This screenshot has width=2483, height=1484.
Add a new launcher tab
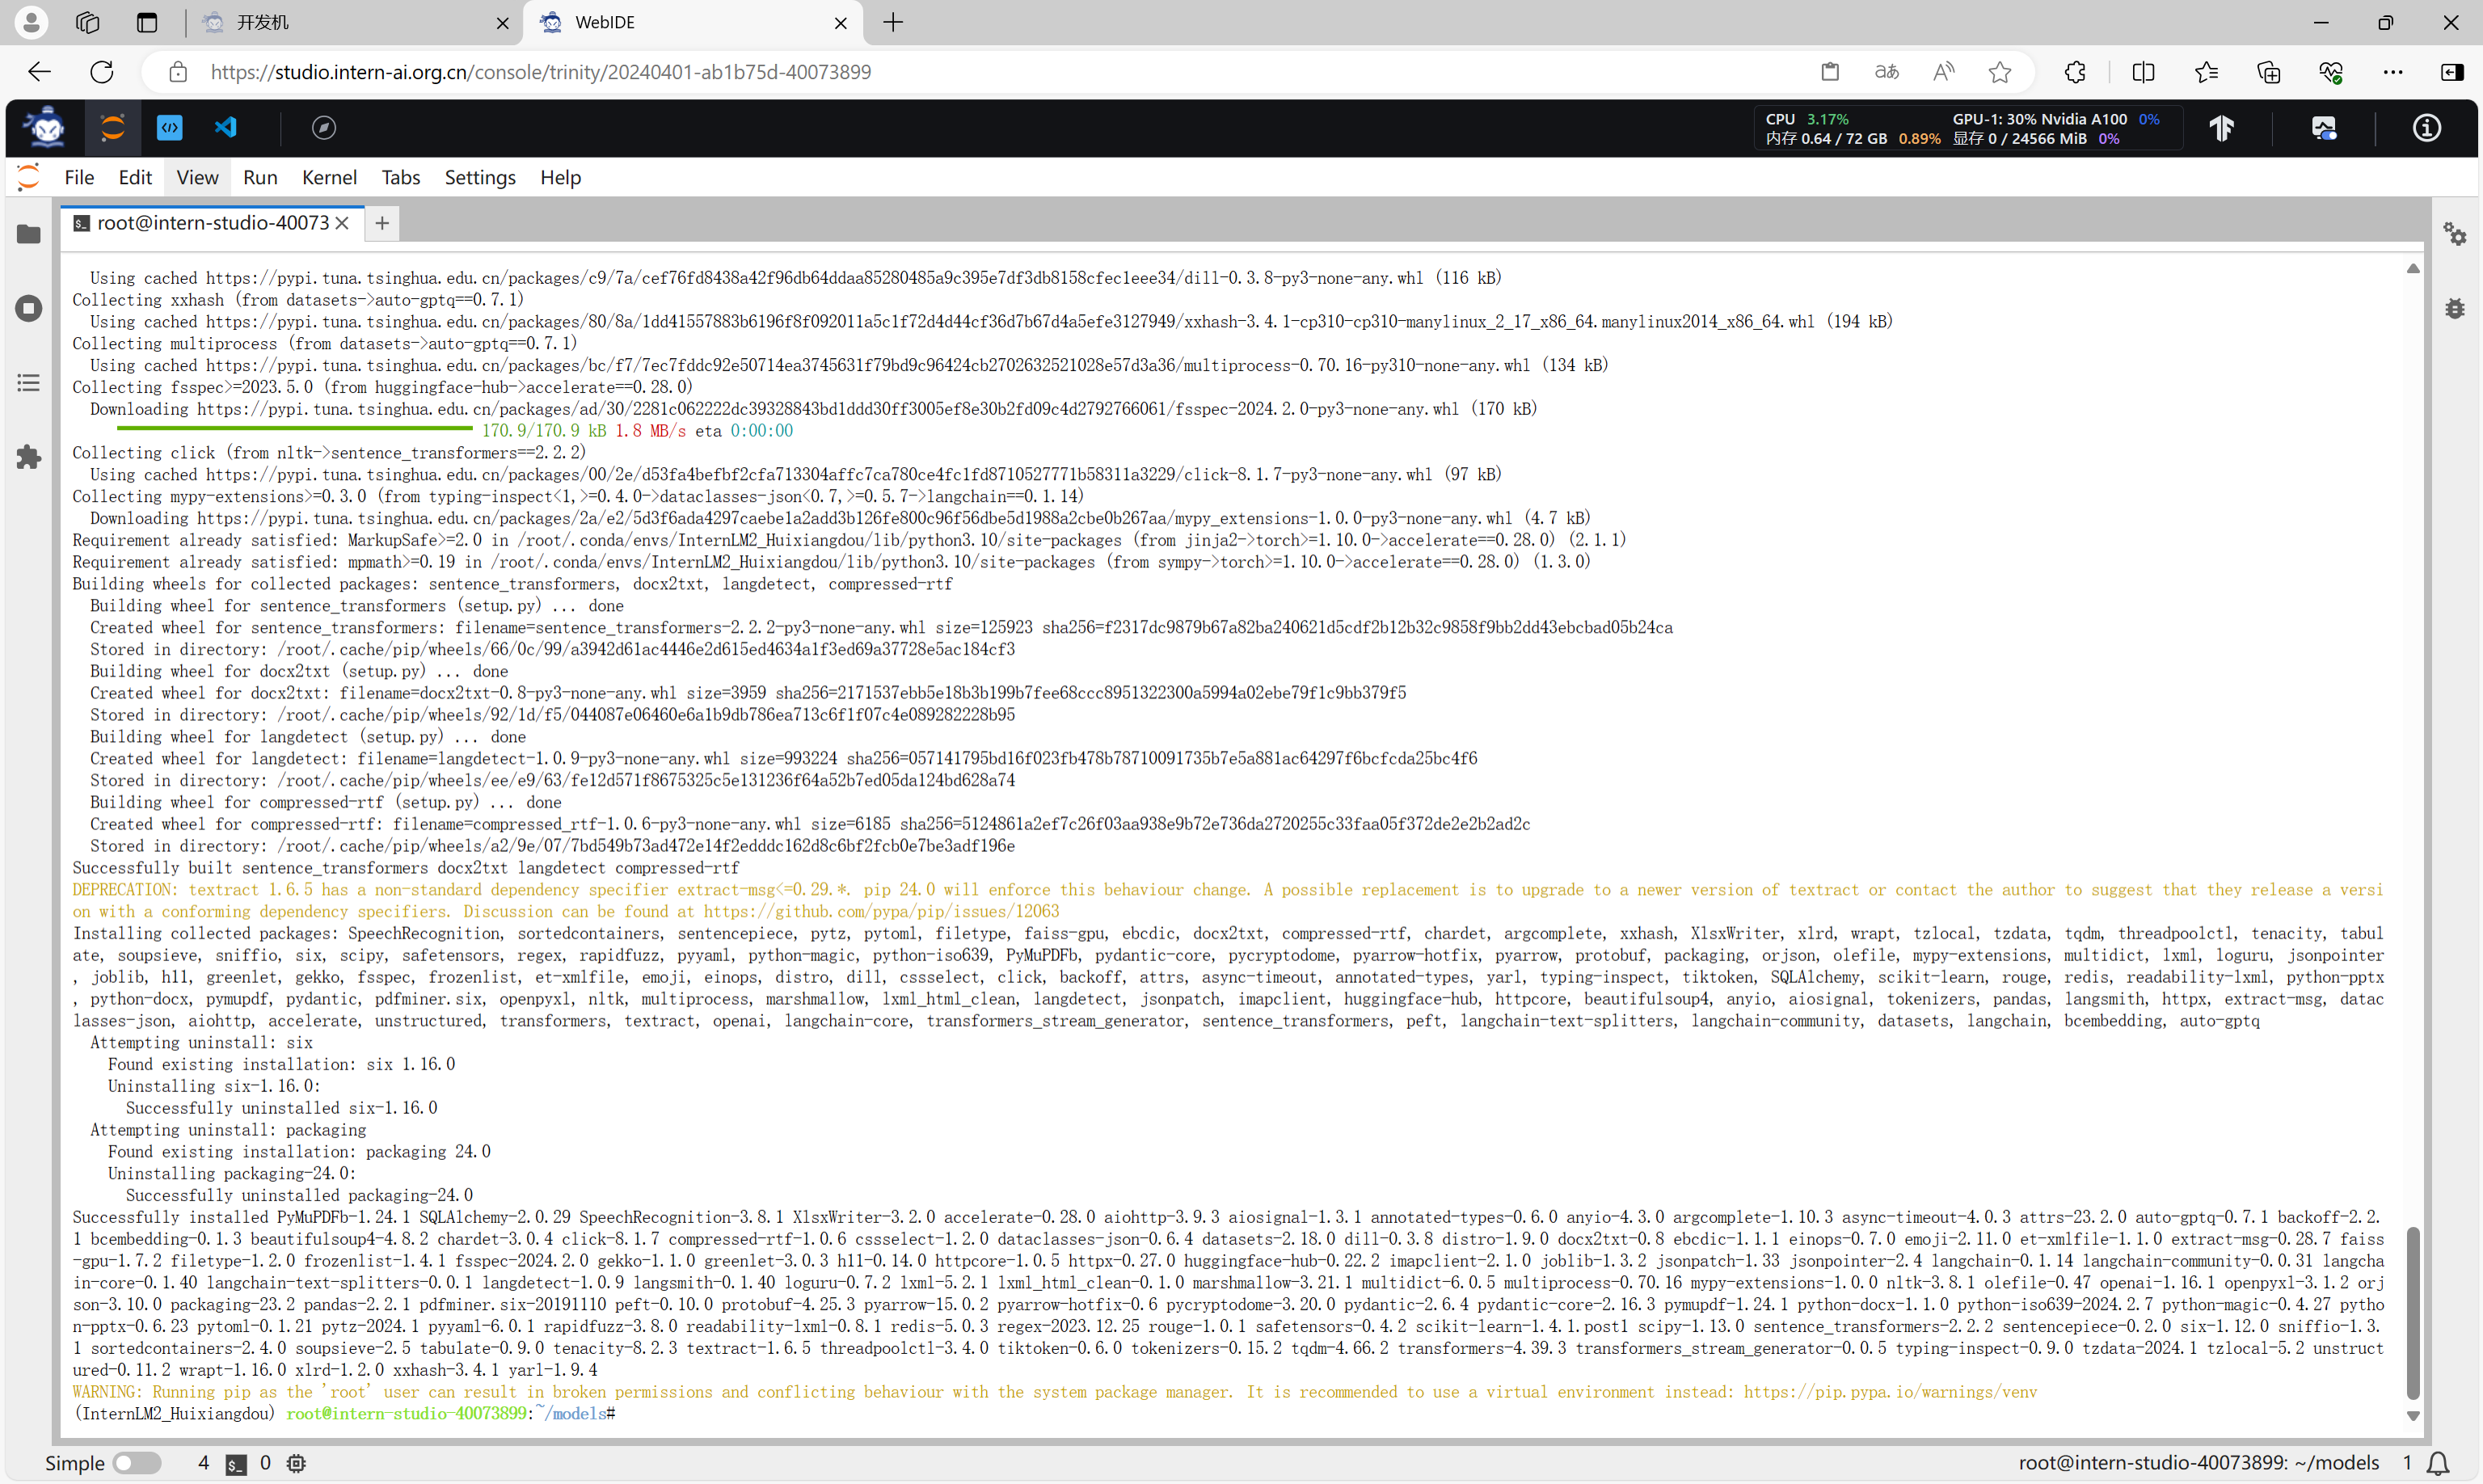pyautogui.click(x=382, y=223)
